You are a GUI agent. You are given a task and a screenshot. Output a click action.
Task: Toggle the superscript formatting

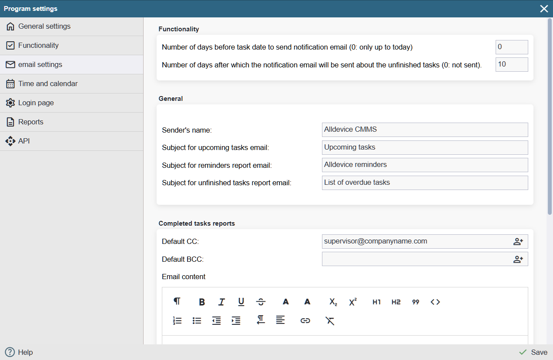tap(353, 302)
